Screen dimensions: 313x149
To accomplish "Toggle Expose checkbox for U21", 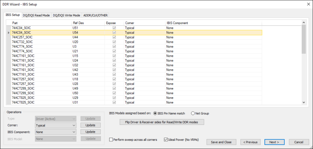I will pos(114,51).
